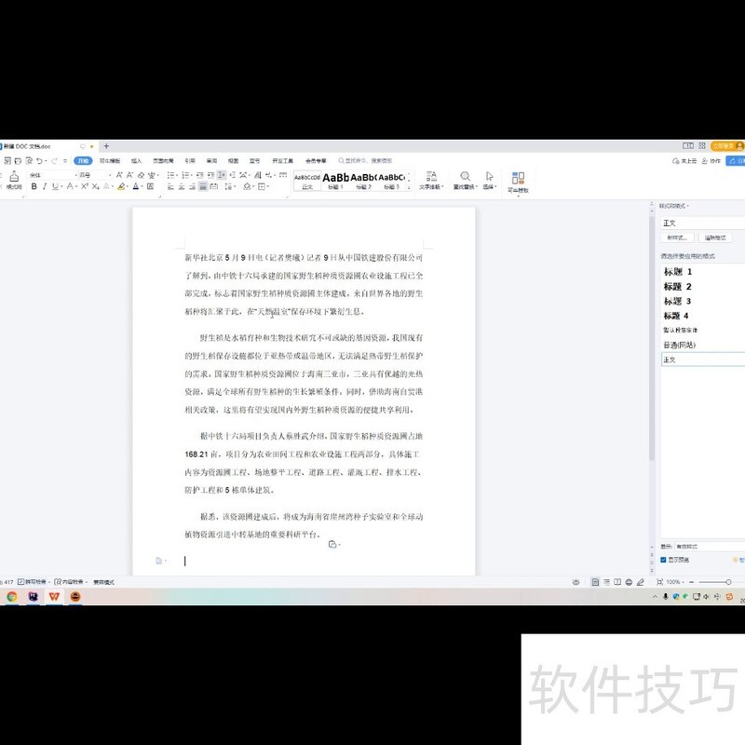The height and width of the screenshot is (745, 745).
Task: Center-align the paragraph
Action: [182, 187]
